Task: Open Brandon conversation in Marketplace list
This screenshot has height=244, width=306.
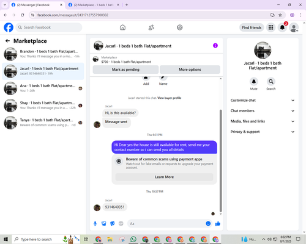Action: [43, 54]
